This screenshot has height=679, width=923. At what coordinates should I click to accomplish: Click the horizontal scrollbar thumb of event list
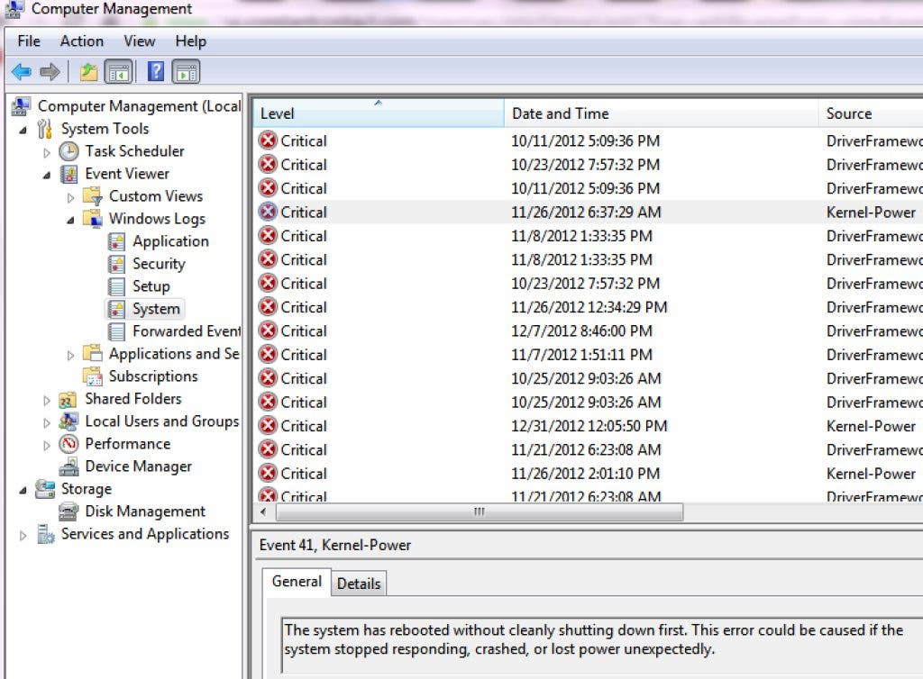tap(480, 512)
